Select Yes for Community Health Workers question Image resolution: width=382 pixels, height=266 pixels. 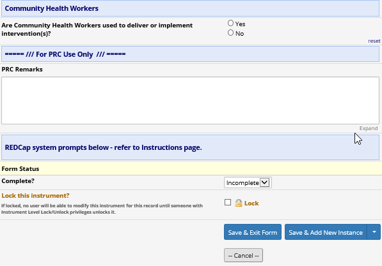(x=230, y=23)
